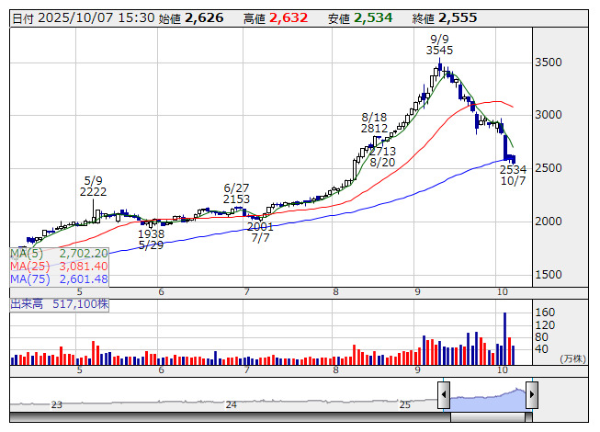This screenshot has width=600, height=432.
Task: Click the 1500 price axis label
Action: coord(548,274)
